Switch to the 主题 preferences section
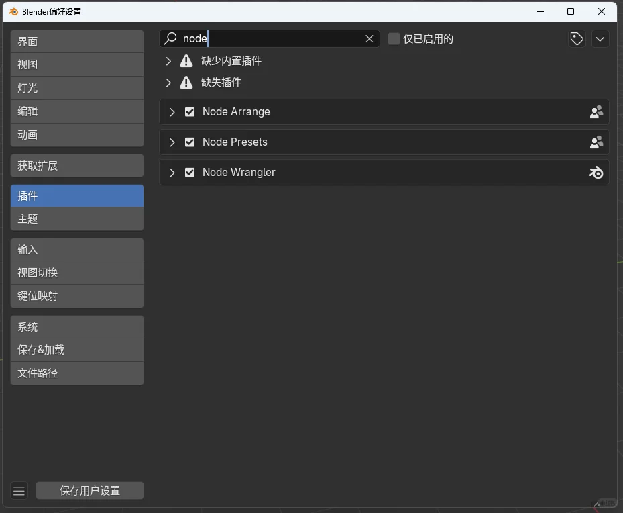The width and height of the screenshot is (623, 513). click(x=76, y=218)
